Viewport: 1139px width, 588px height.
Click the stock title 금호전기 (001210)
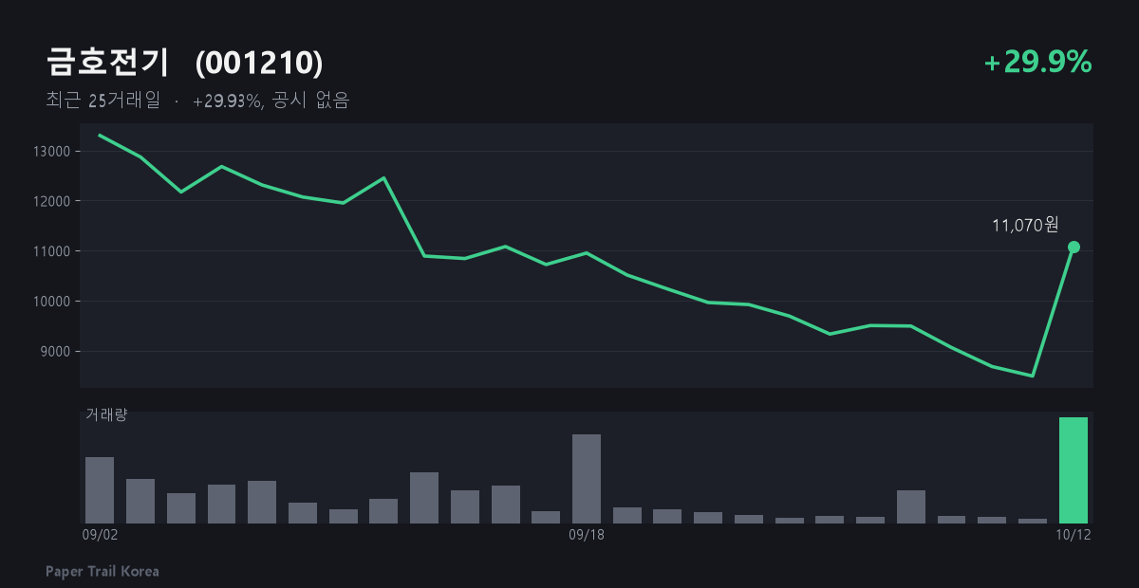184,63
